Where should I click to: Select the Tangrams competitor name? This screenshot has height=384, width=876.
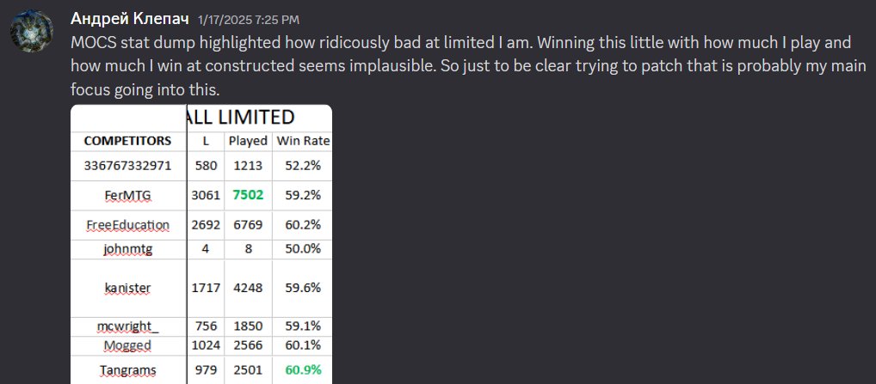127,370
